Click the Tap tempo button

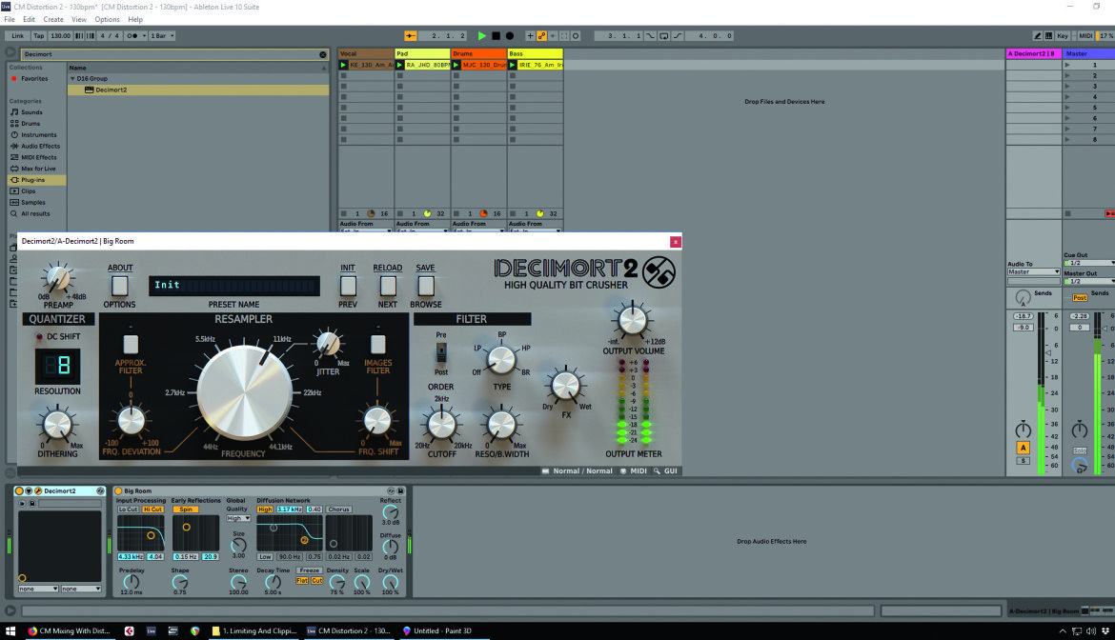38,35
